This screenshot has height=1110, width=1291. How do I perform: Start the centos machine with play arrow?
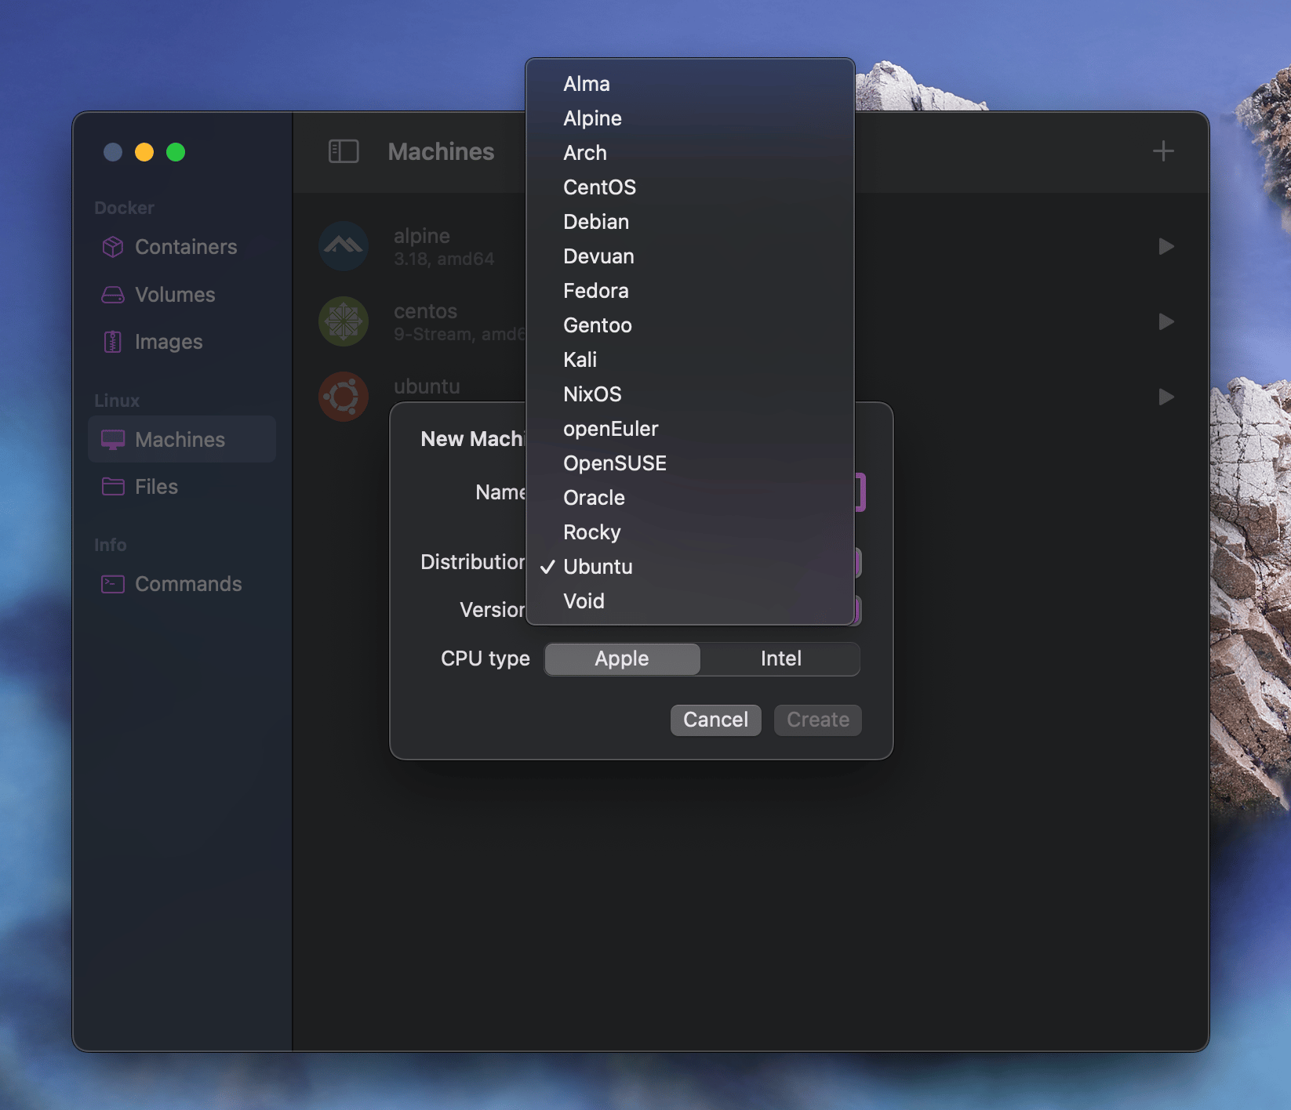pos(1166,321)
